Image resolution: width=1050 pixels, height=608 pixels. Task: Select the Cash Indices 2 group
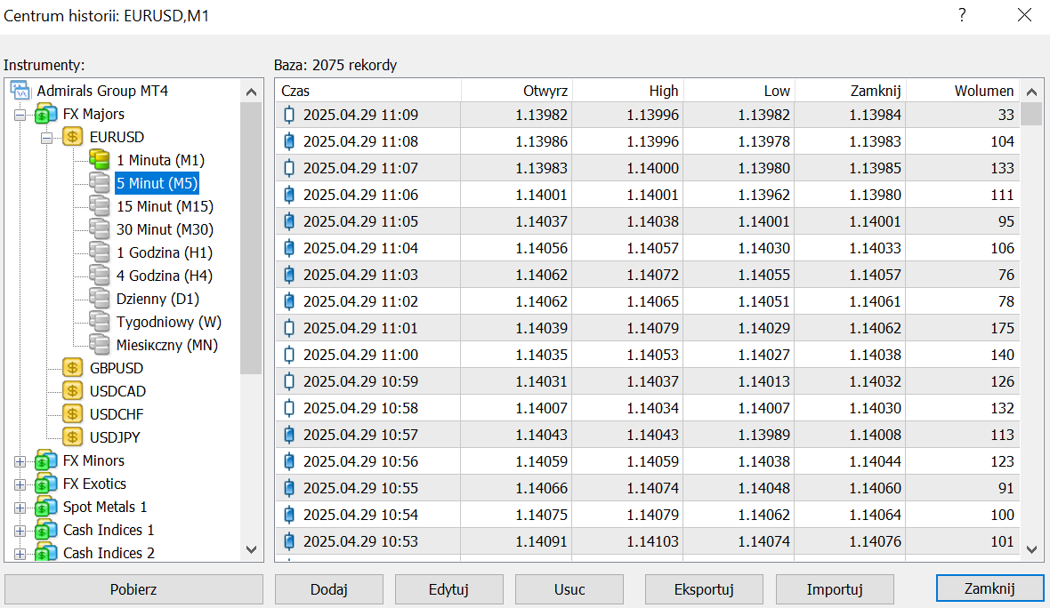109,553
